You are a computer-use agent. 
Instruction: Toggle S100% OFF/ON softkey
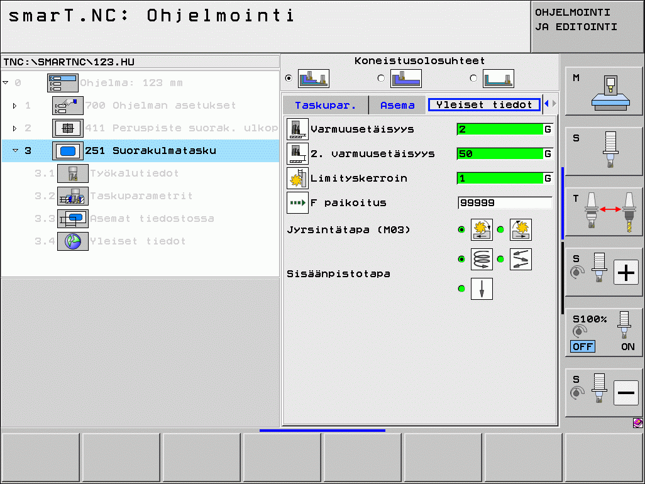pos(604,333)
